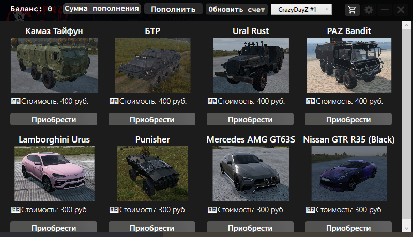Click the currency icon beside Mercedes AMG GT63S price
This screenshot has width=413, height=237.
[x=212, y=210]
